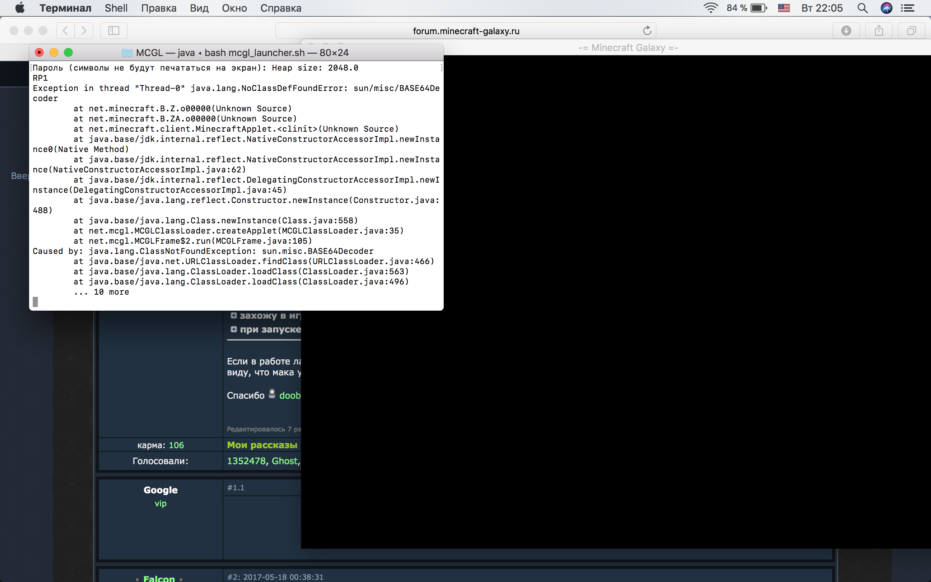Open the 1352478 voter profile link
Viewport: 931px width, 582px height.
(246, 461)
